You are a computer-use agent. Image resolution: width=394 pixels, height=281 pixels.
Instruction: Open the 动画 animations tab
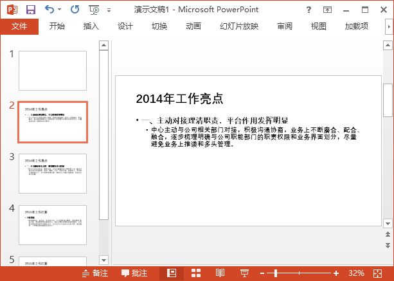click(x=193, y=26)
